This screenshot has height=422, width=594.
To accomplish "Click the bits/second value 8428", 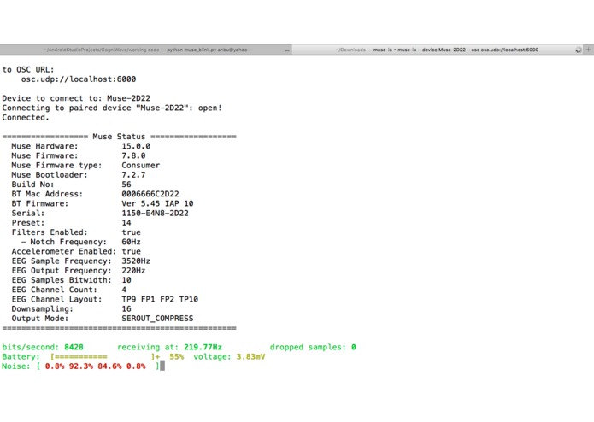I will (74, 347).
